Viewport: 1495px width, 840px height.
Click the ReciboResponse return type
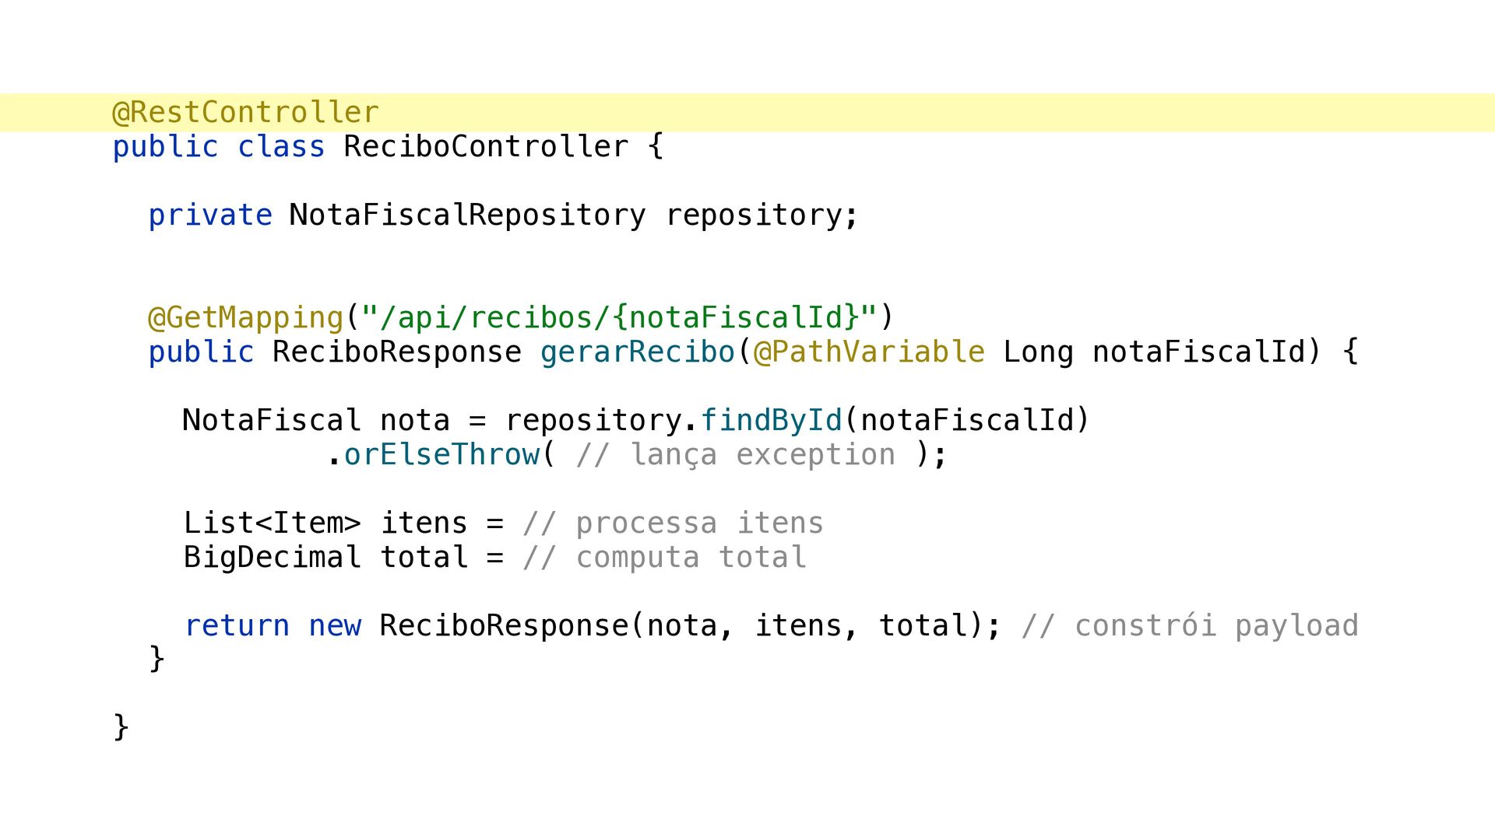tap(397, 352)
